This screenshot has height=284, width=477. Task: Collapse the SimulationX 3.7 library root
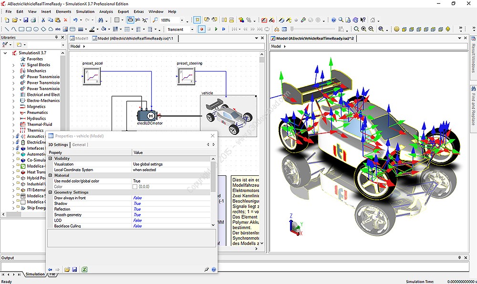pyautogui.click(x=5, y=53)
